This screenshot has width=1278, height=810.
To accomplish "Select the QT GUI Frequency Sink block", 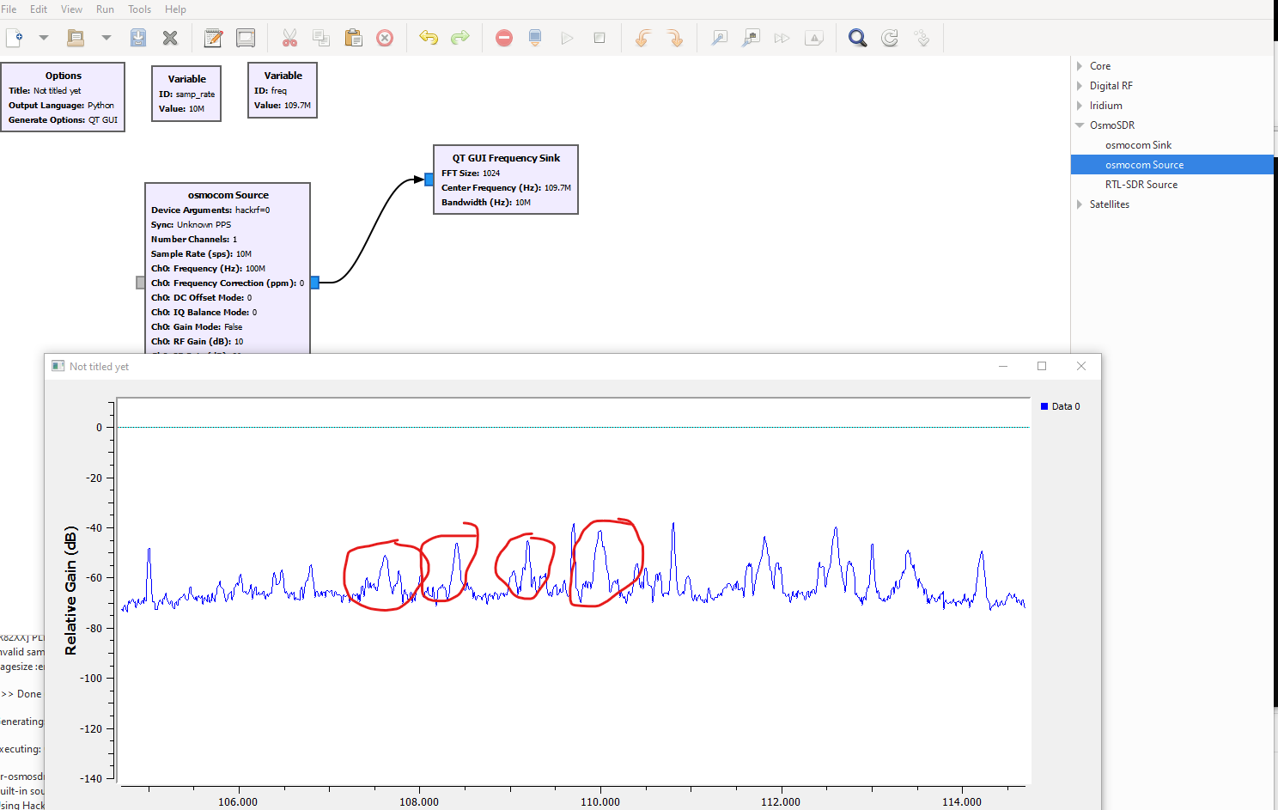I will coord(506,180).
